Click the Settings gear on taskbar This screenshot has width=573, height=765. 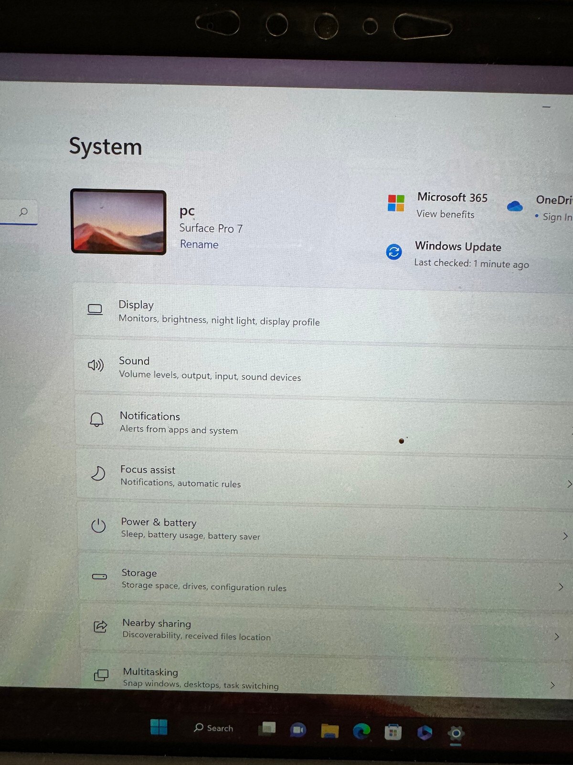click(456, 733)
